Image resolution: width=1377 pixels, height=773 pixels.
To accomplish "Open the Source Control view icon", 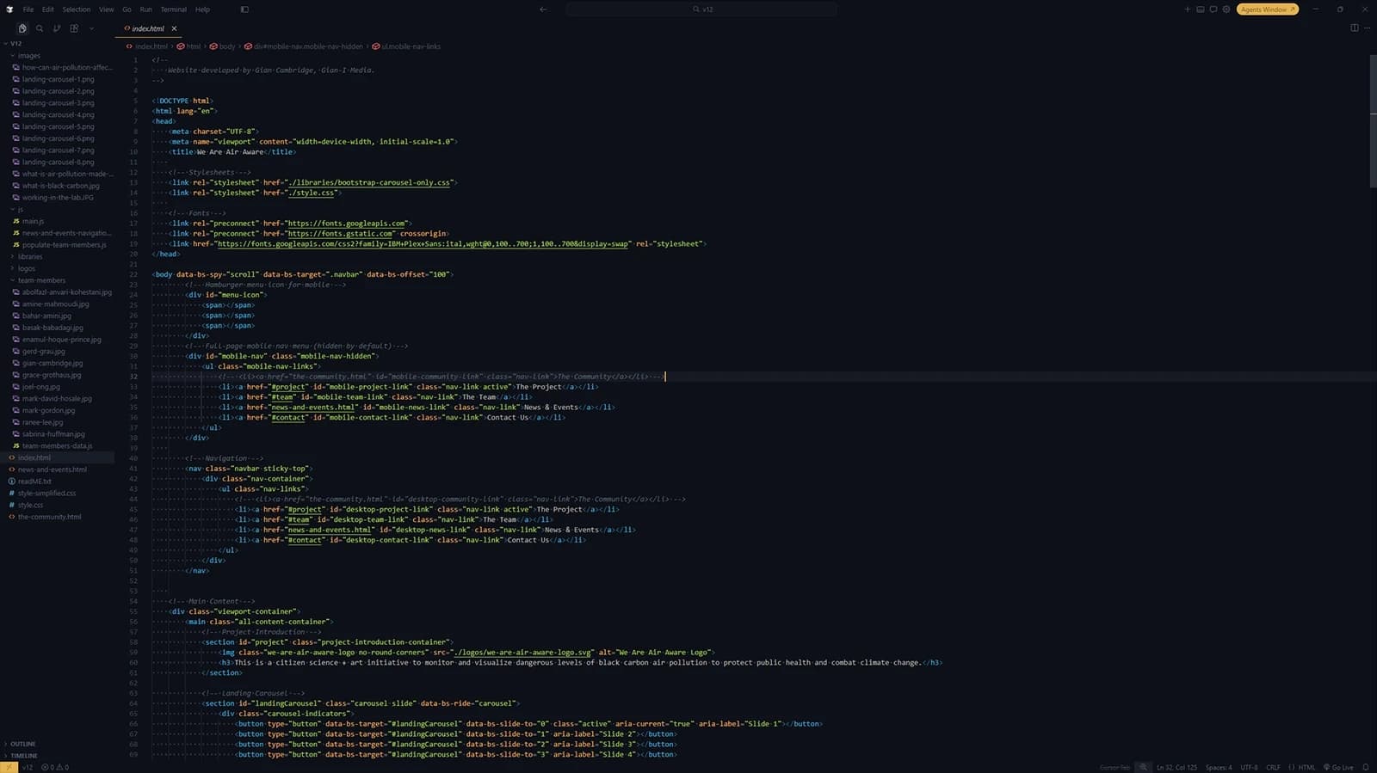I will [57, 28].
